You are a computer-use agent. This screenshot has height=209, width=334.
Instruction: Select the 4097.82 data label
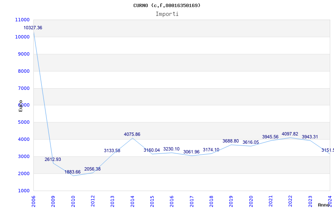coord(290,134)
